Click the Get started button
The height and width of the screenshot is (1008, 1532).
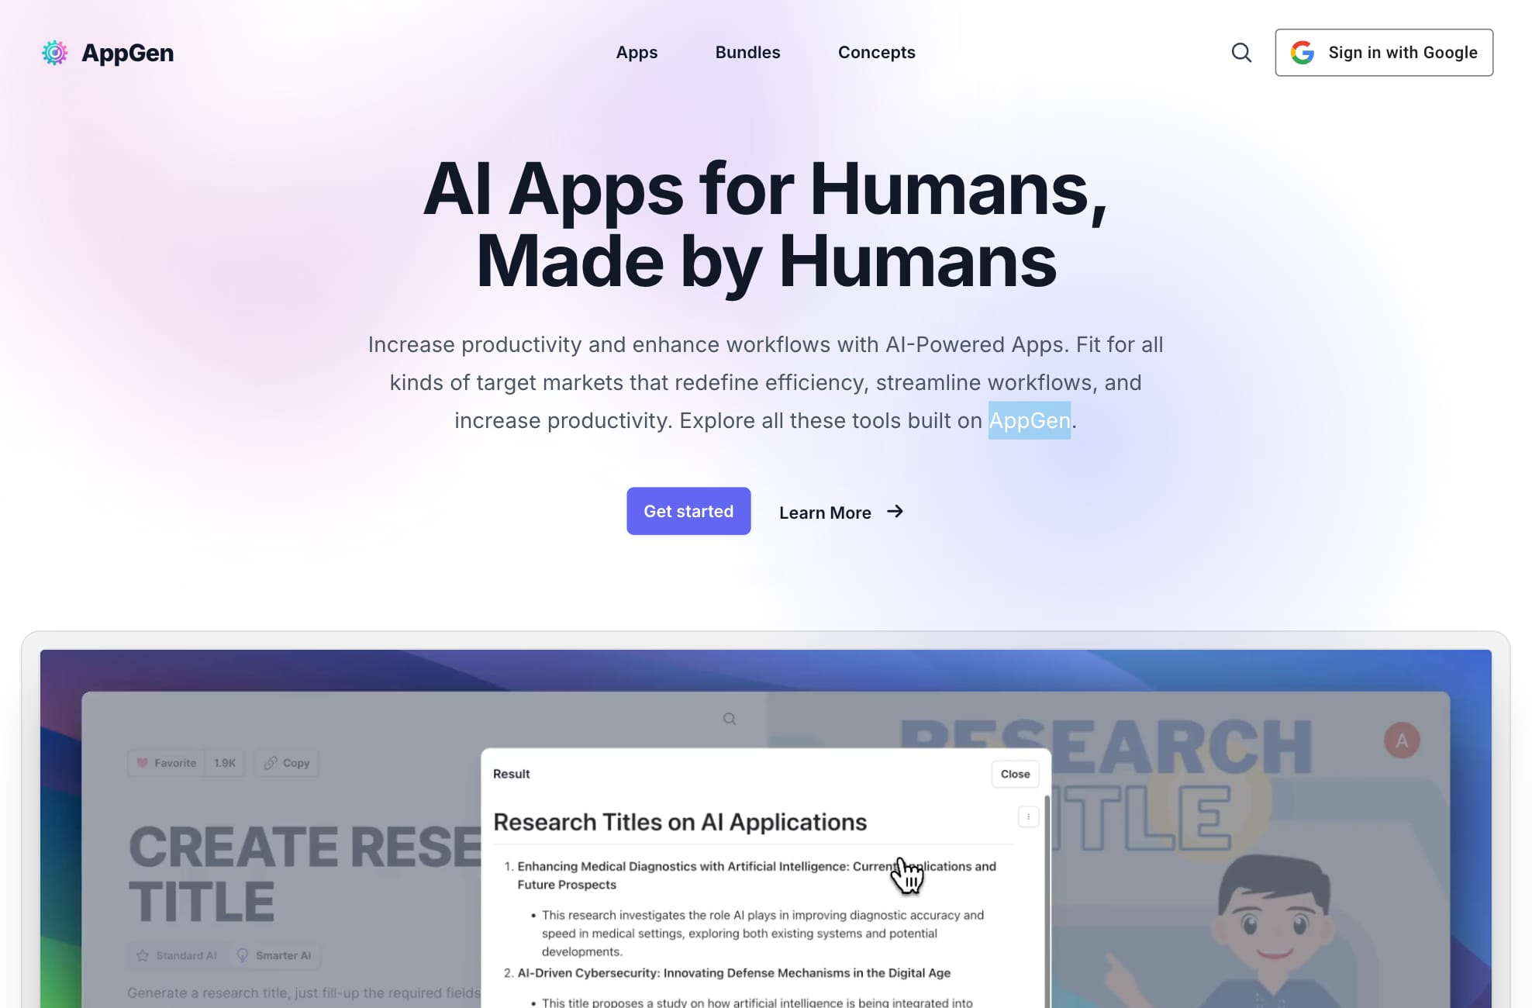coord(688,511)
